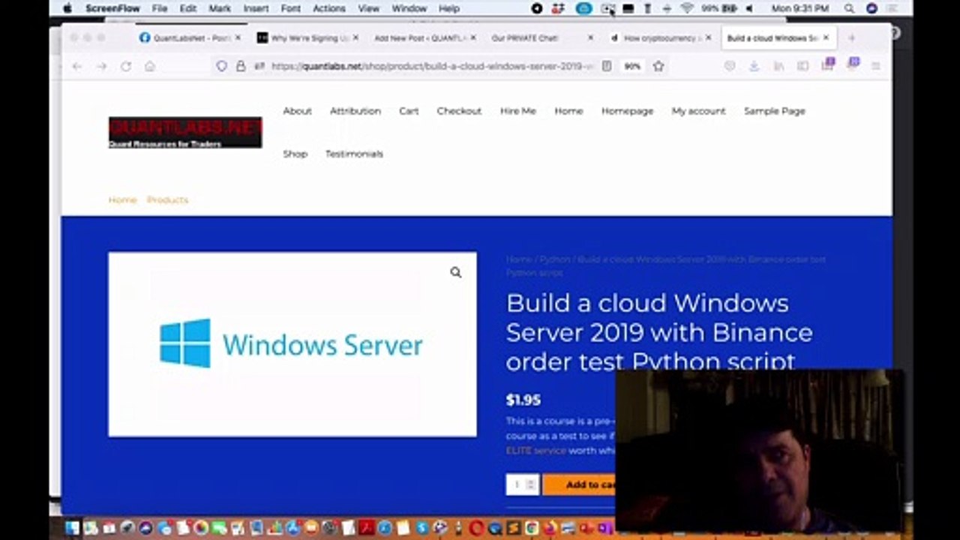Launch Opera from the Dock
960x540 pixels.
coord(476,529)
